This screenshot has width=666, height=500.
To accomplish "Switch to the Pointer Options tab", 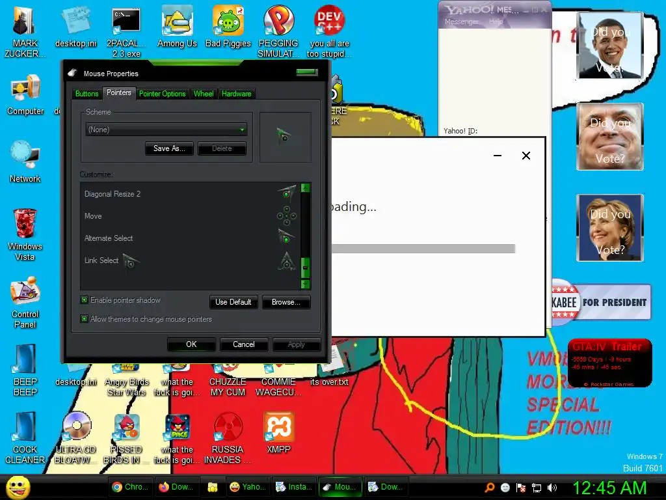I will pos(162,94).
